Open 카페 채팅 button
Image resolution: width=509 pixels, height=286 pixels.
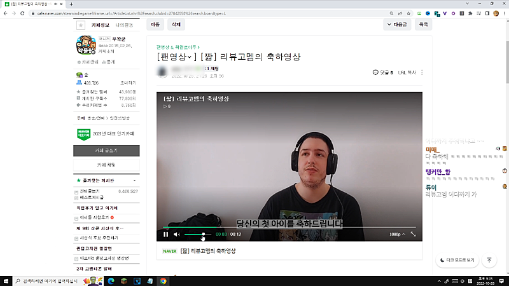106,165
